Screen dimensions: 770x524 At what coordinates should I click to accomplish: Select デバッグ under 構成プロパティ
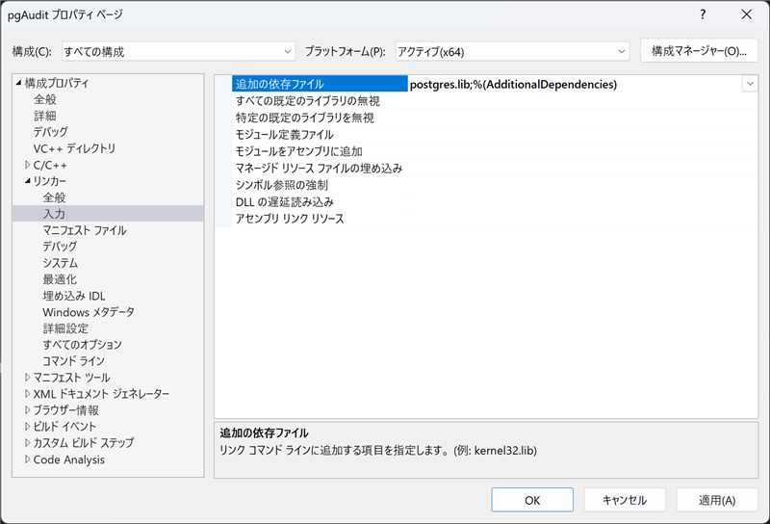click(51, 132)
